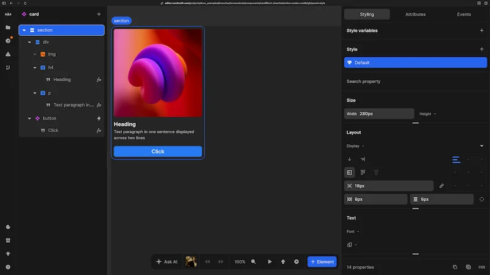490x275 pixels.
Task: Switch to the Attributes tab
Action: (415, 14)
